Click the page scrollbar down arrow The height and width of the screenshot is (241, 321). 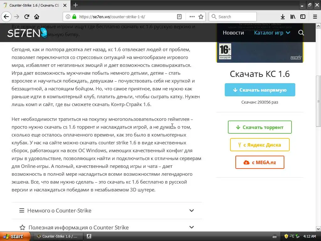click(x=318, y=229)
